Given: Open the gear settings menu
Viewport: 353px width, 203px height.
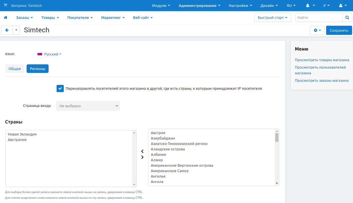Looking at the screenshot, I should coord(317,30).
